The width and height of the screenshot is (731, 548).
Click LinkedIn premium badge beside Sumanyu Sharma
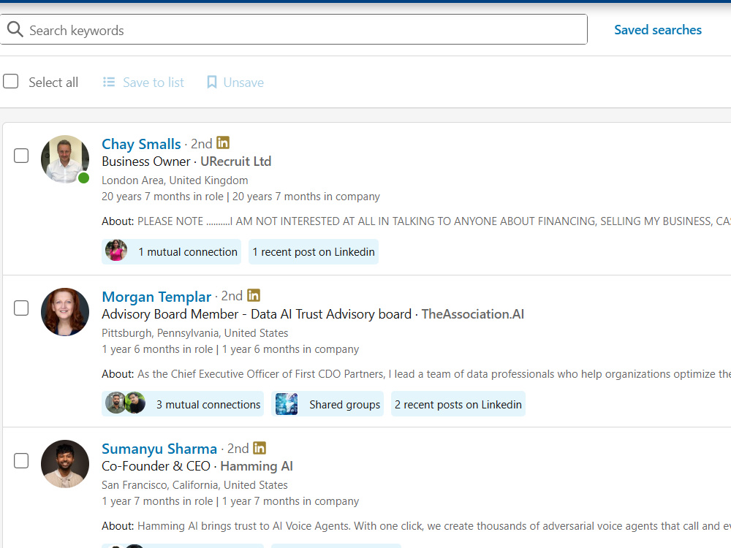coord(260,448)
